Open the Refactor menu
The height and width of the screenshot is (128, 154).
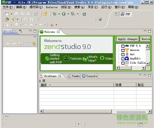[52, 7]
